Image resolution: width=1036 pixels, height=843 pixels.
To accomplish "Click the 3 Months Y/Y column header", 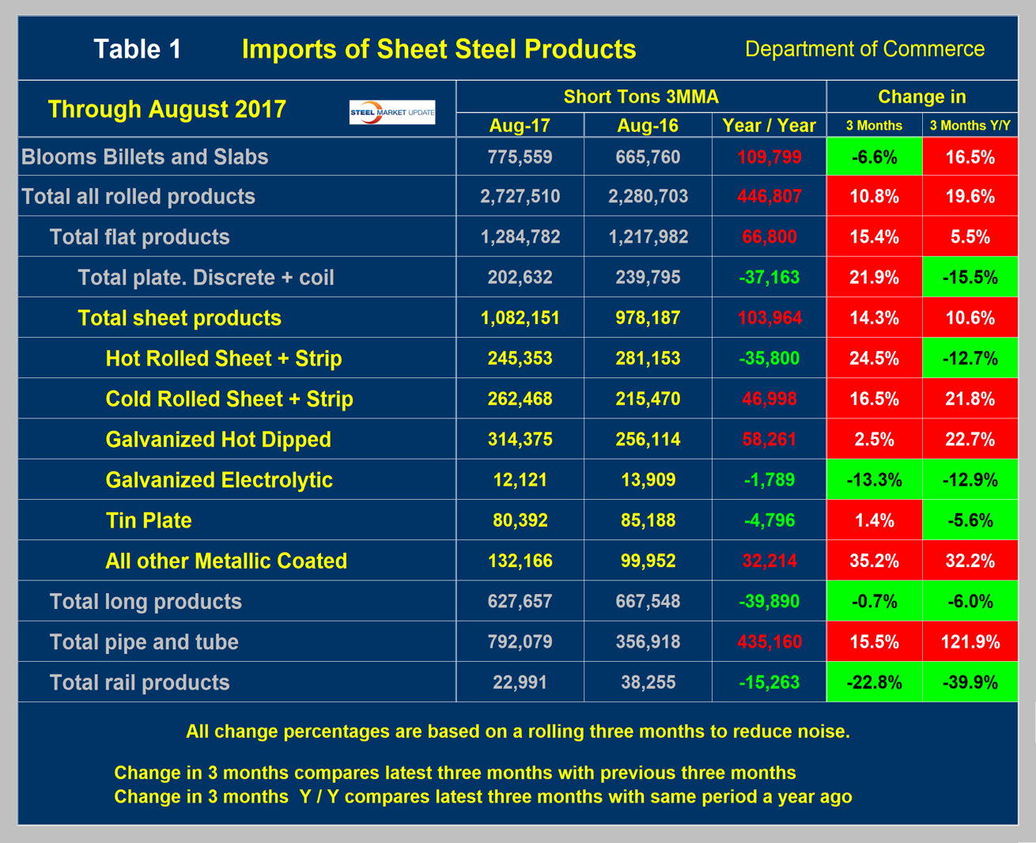I will tap(970, 126).
